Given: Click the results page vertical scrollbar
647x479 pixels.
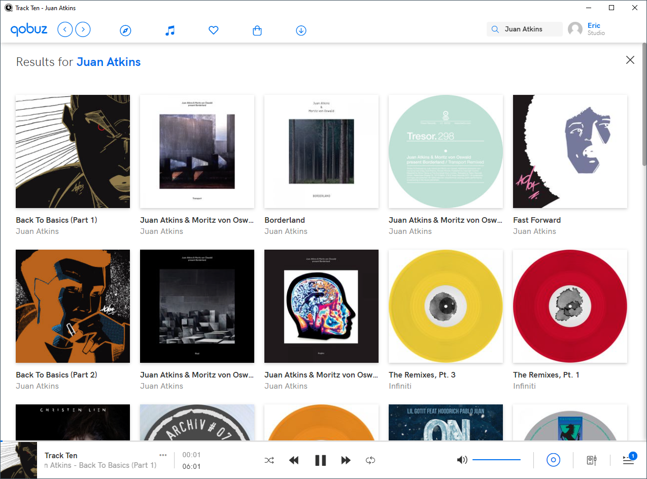Looking at the screenshot, I should click(644, 104).
